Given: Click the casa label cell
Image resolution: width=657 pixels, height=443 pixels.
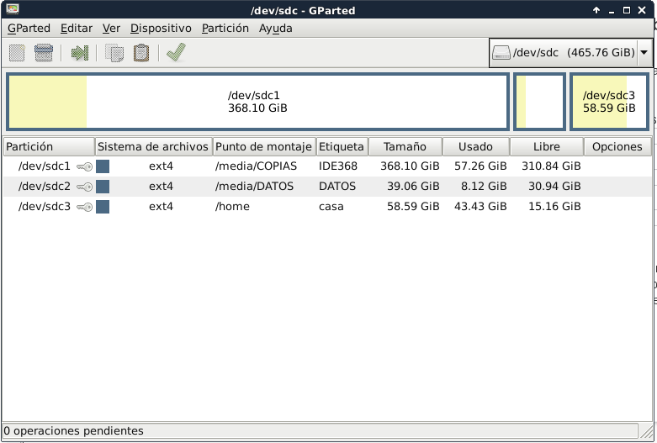Looking at the screenshot, I should [331, 207].
